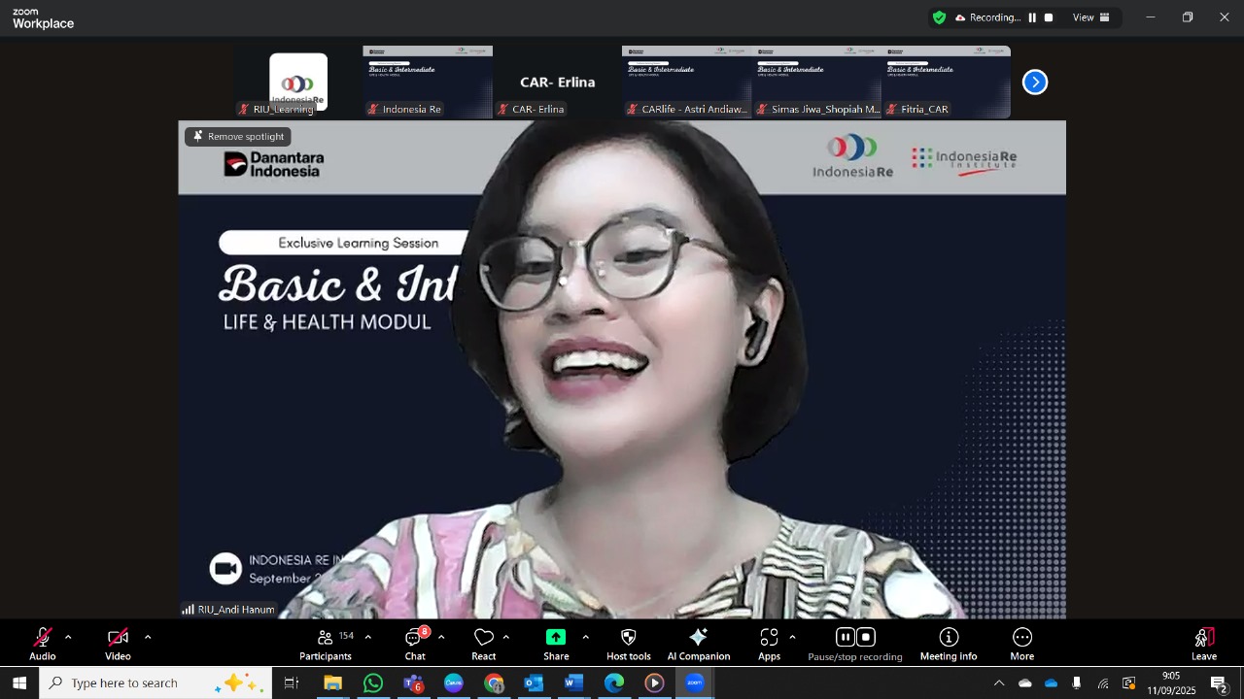Screen dimensions: 1244x699
Task: Show next participant thumbnails
Action: pyautogui.click(x=1035, y=83)
